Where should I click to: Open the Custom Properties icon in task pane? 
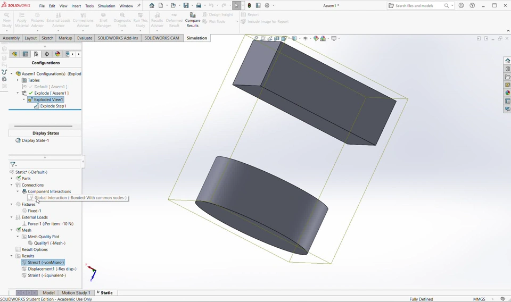coord(507,101)
